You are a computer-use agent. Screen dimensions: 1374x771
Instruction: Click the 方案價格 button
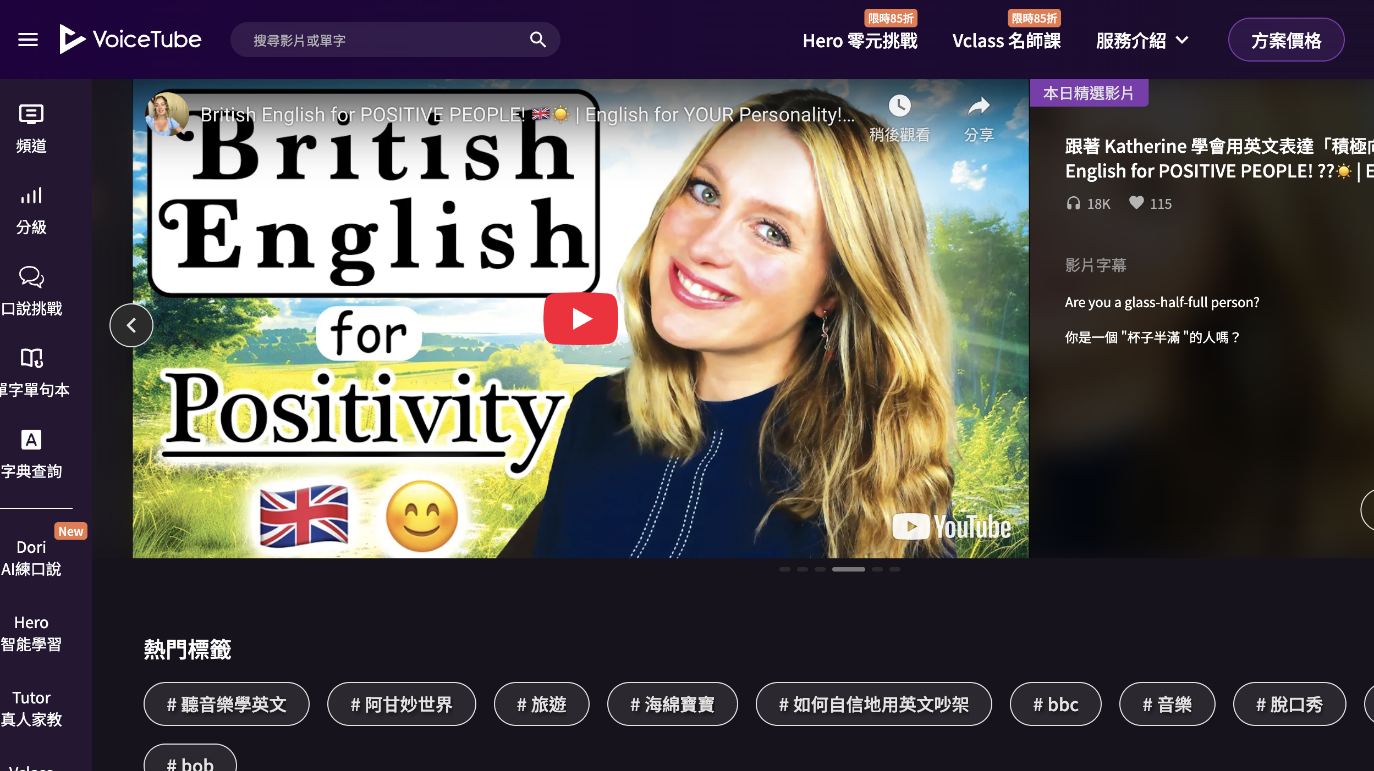(x=1286, y=40)
